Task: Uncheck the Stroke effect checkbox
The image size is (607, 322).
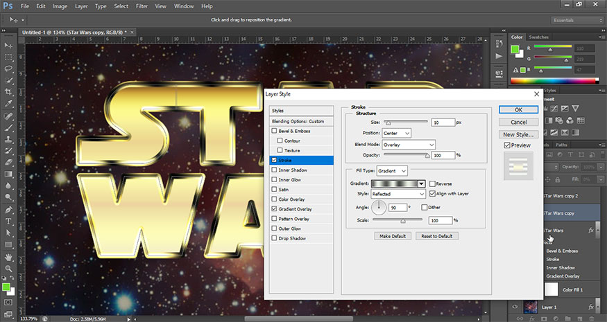Action: pyautogui.click(x=274, y=160)
